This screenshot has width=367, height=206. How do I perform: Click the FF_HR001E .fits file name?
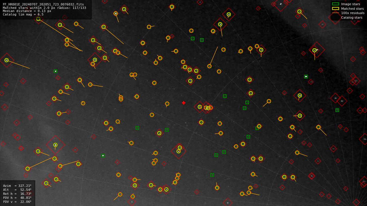click(43, 5)
